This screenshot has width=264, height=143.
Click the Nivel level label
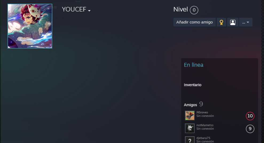coord(180,9)
